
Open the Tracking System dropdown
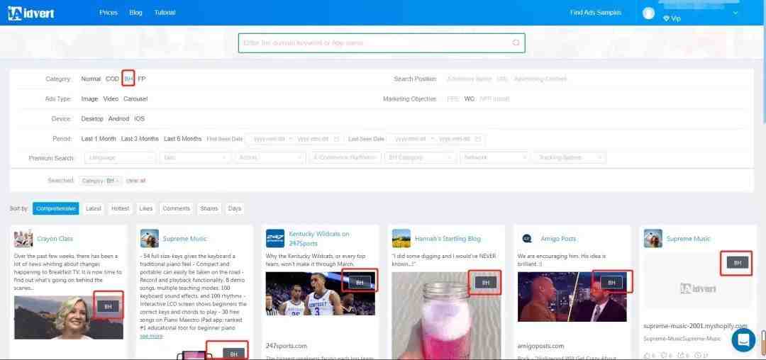(x=570, y=157)
